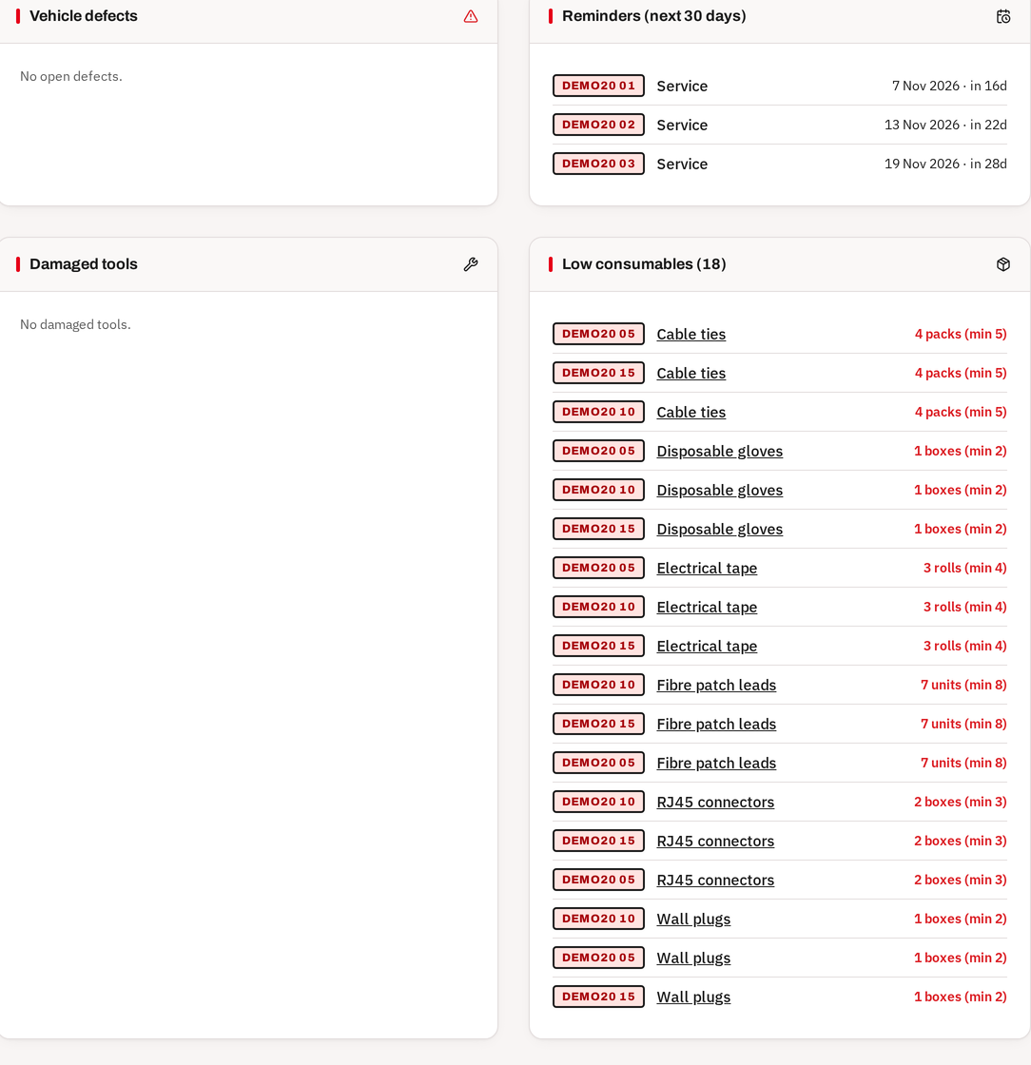Click the 'Low consumables (18)' heading
The image size is (1031, 1065).
coord(644,264)
